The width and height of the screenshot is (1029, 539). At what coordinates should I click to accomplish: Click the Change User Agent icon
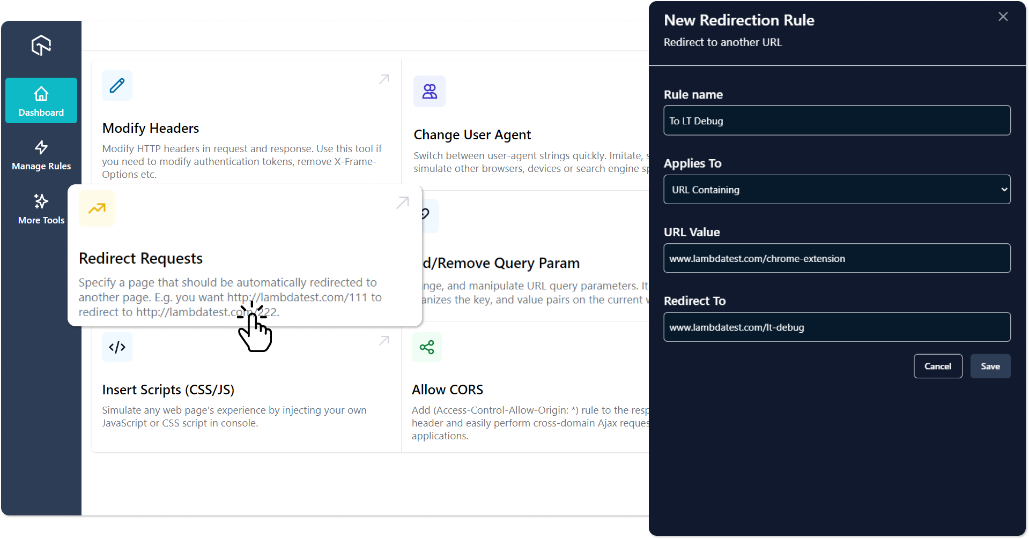429,91
